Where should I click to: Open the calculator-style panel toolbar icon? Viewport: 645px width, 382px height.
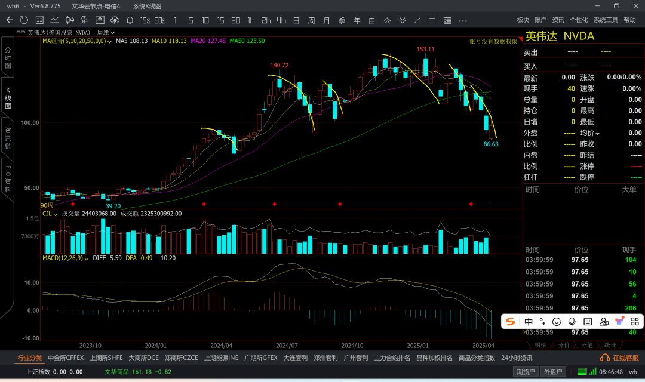click(100, 20)
